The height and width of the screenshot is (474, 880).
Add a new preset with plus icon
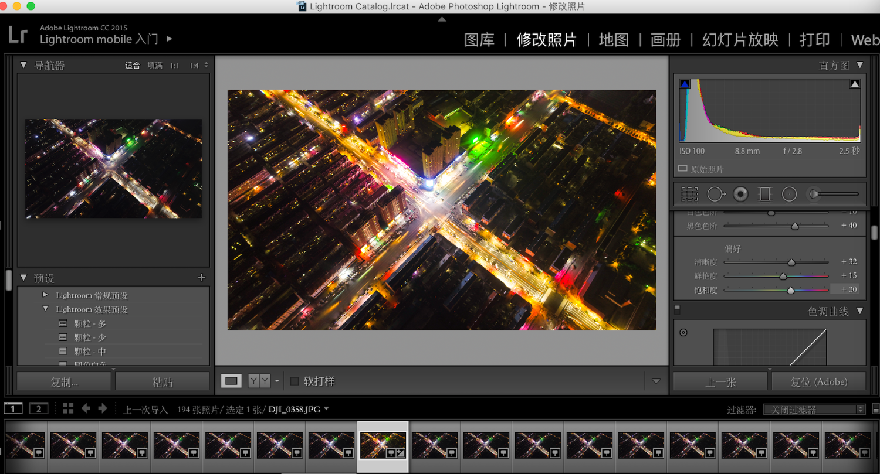(202, 278)
